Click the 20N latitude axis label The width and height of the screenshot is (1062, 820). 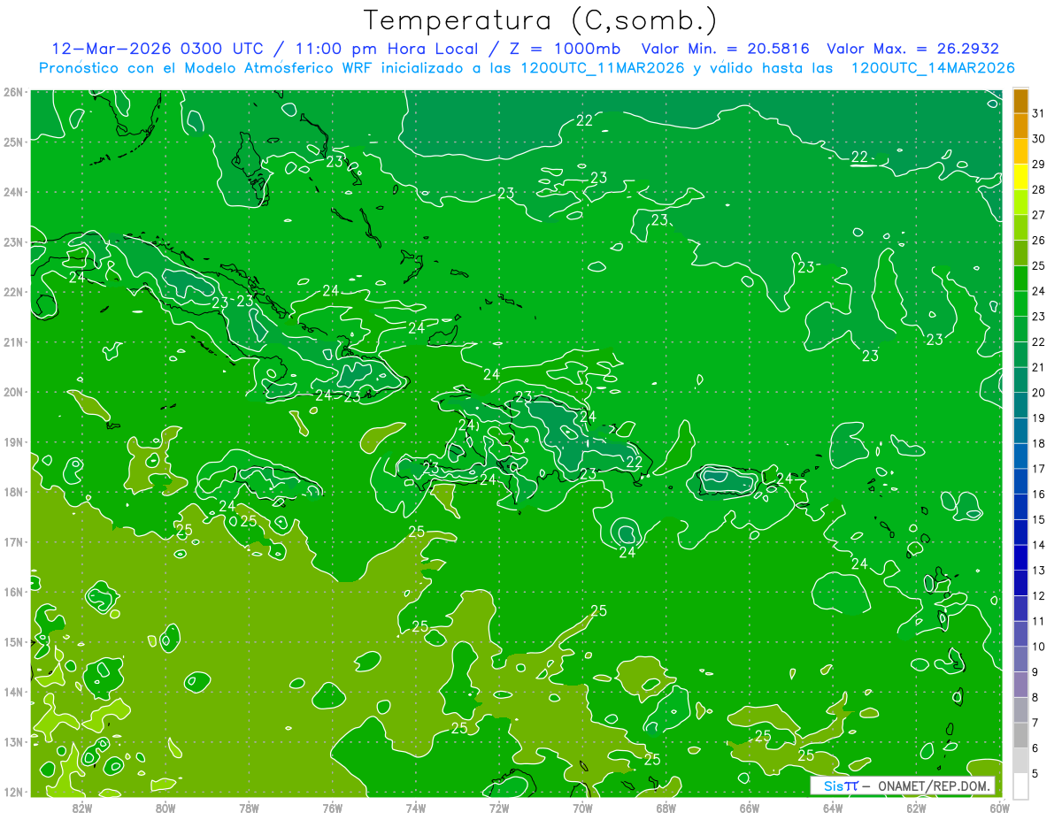click(x=12, y=392)
